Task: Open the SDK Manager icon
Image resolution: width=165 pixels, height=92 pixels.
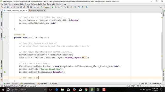Action: pos(83,7)
